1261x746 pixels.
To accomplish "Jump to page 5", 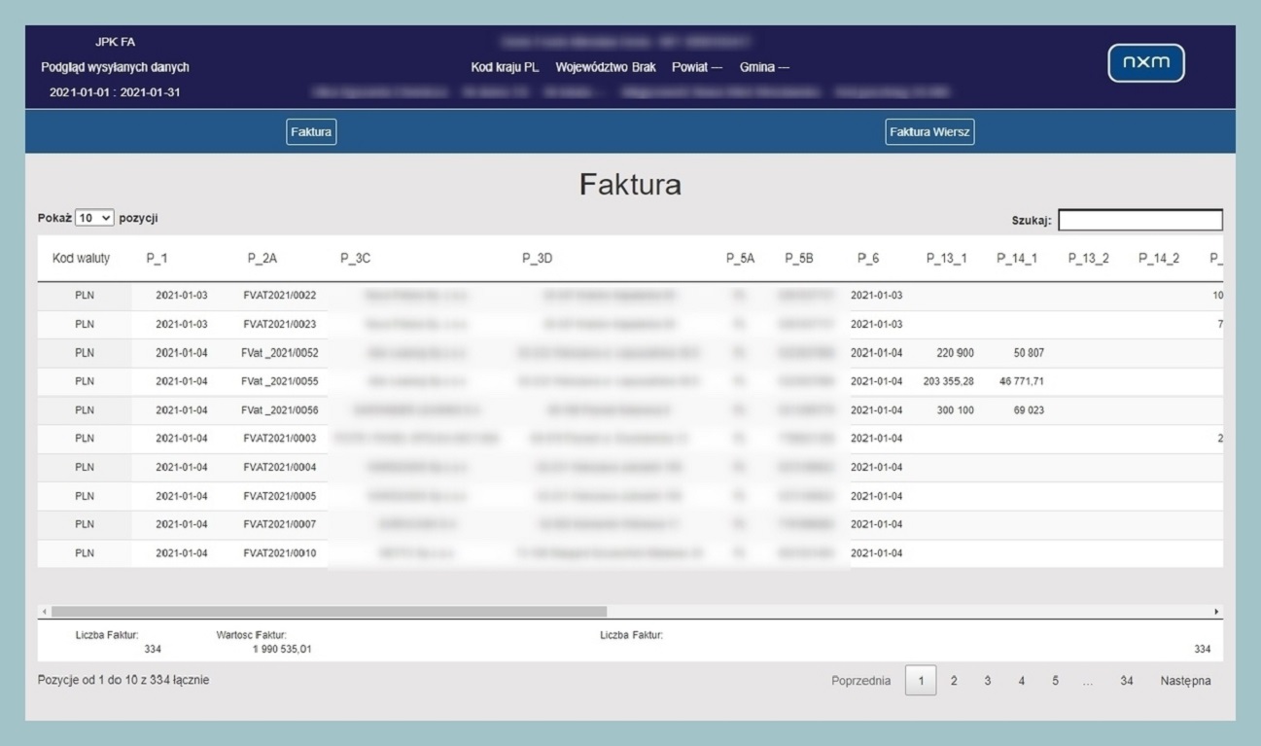I will [1055, 681].
